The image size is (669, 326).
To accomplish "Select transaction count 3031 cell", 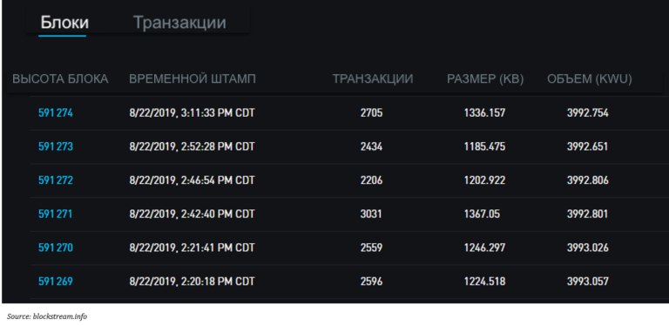I will [x=371, y=214].
